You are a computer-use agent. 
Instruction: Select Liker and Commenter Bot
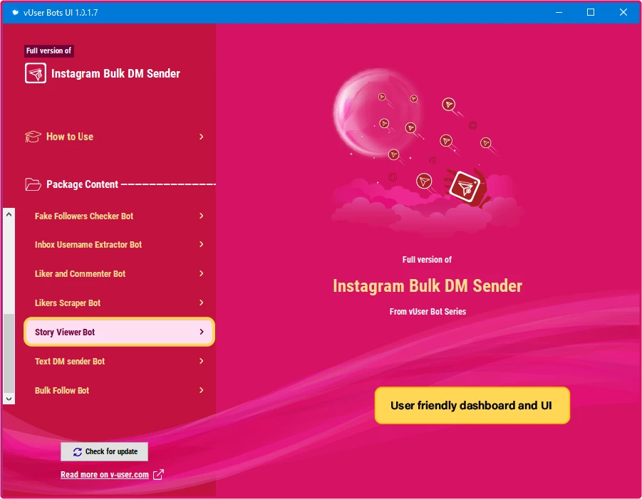click(x=119, y=273)
